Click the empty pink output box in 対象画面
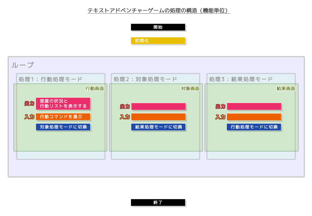Image resolution: width=312 pixels, height=216 pixels. click(158, 106)
